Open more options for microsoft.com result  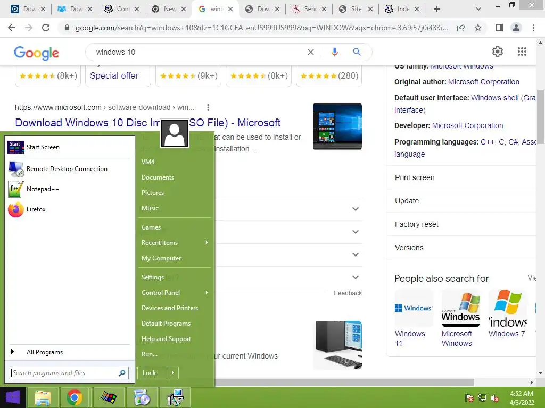click(208, 107)
